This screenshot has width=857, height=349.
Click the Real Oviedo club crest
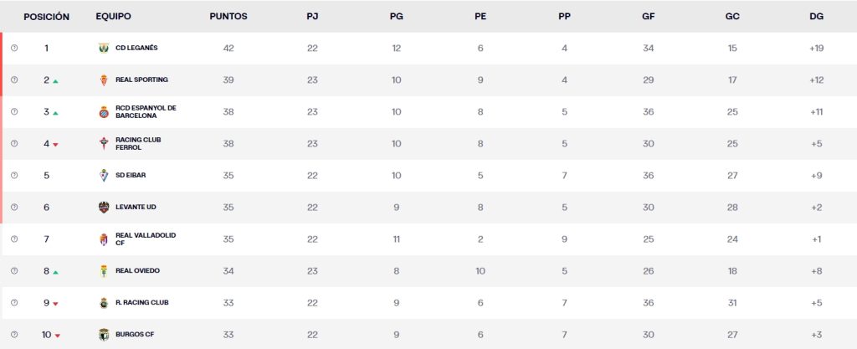pyautogui.click(x=104, y=271)
